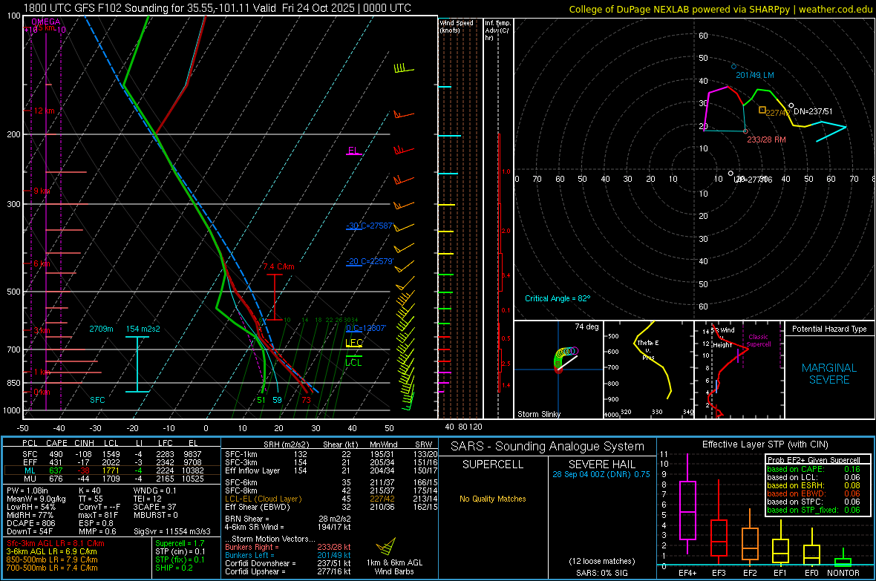Click the magenta OMEGA label
The width and height of the screenshot is (876, 581).
(46, 22)
